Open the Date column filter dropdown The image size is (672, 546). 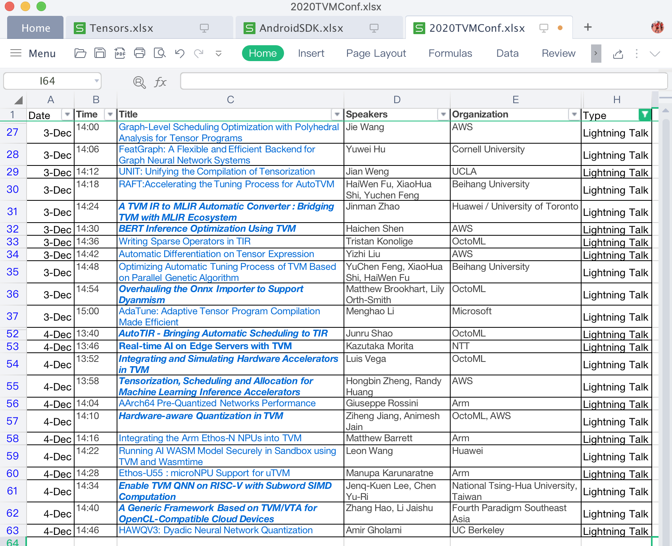pyautogui.click(x=67, y=115)
